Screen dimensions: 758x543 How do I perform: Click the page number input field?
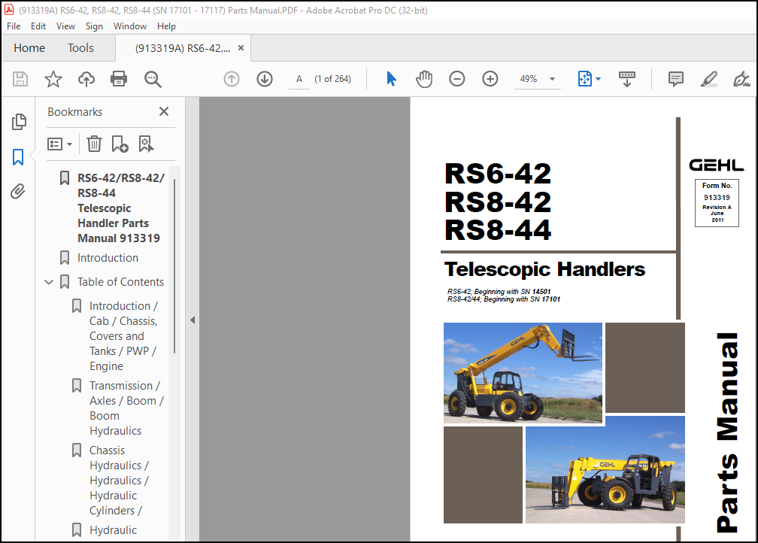pyautogui.click(x=299, y=79)
